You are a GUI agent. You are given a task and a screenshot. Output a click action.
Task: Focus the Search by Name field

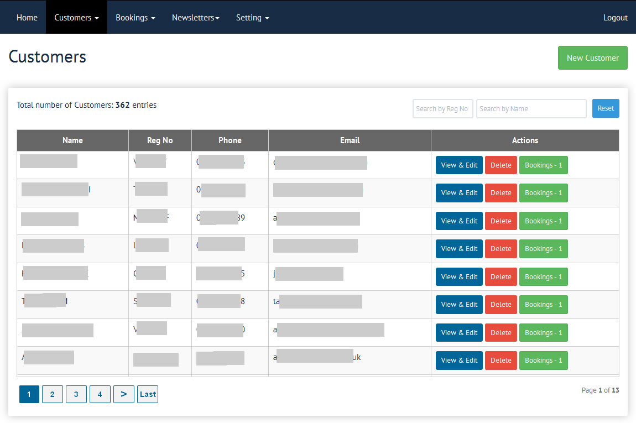pos(531,109)
